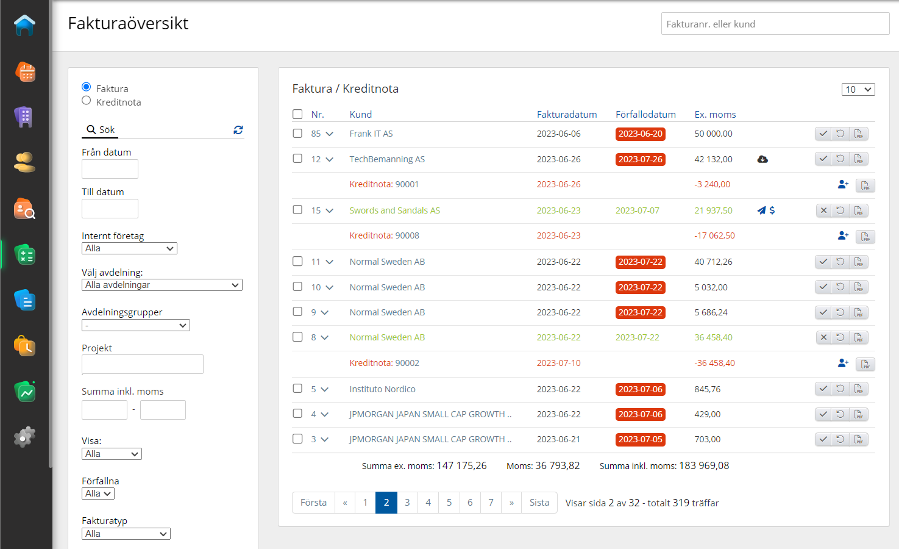
Task: Click the undo icon for invoice 11
Action: pyautogui.click(x=840, y=262)
